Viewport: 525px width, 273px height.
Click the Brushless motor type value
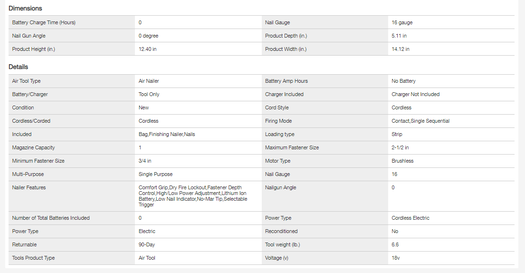pyautogui.click(x=402, y=161)
